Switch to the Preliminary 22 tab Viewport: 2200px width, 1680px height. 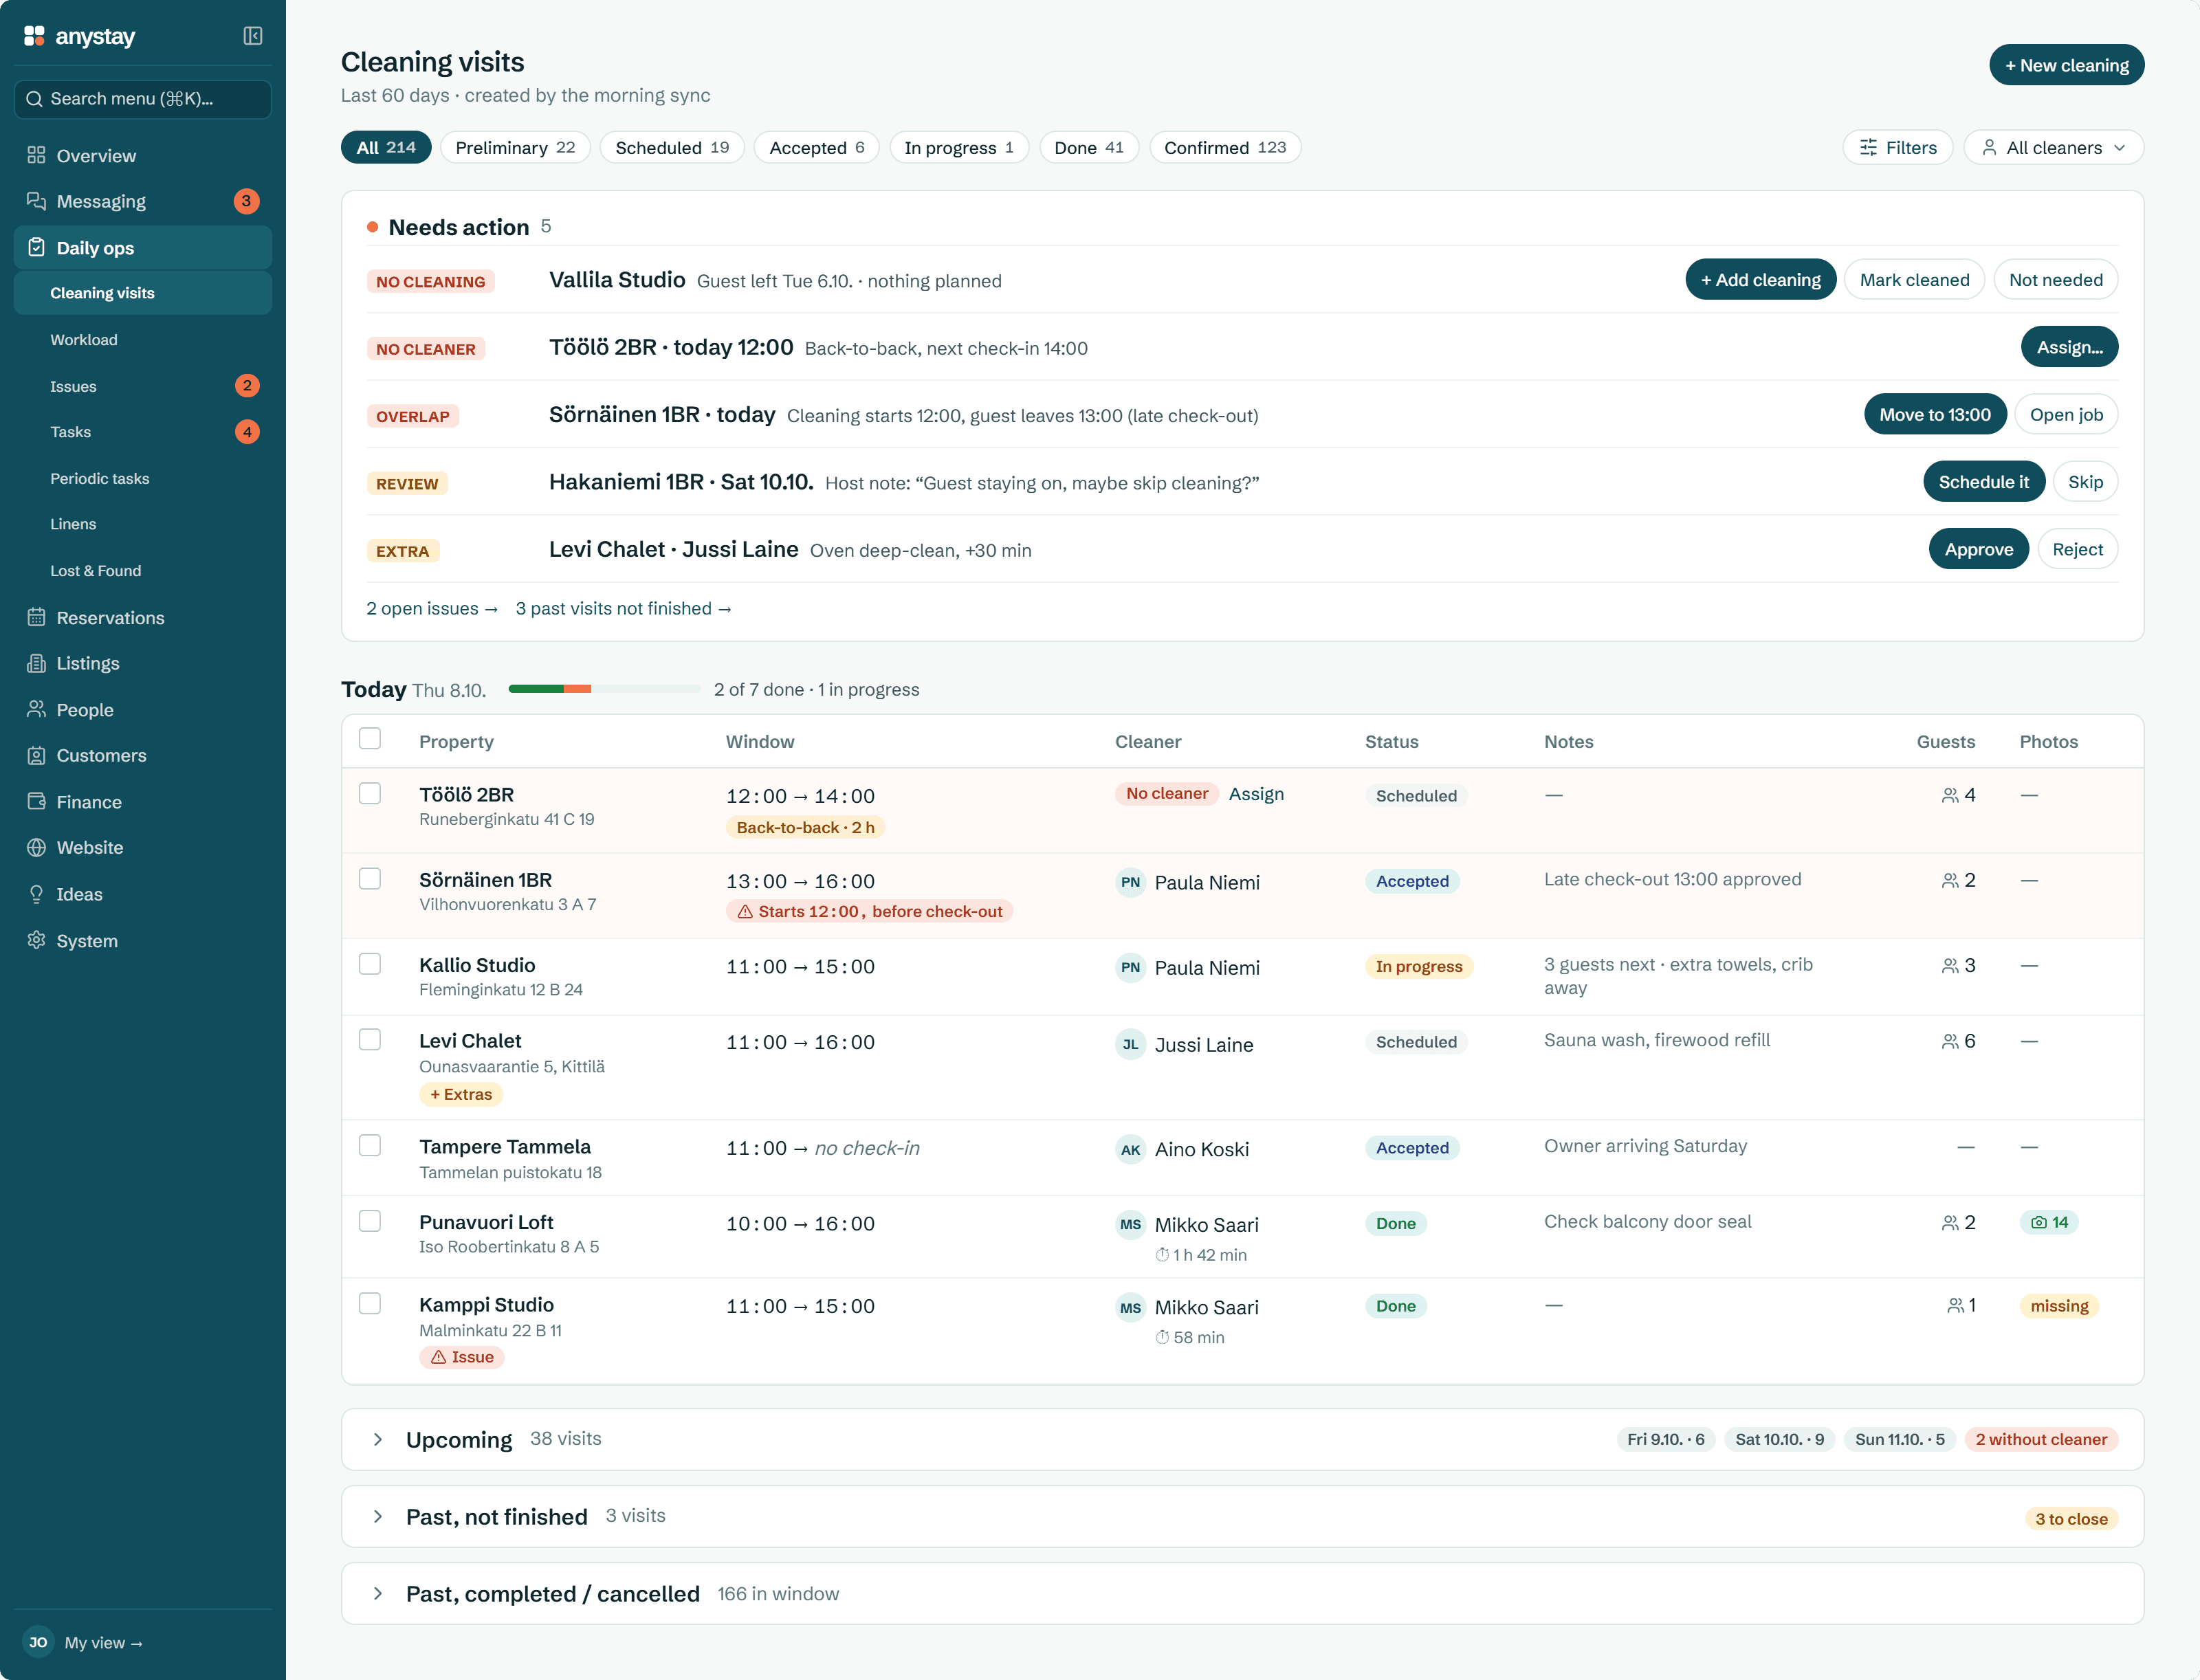[x=515, y=147]
